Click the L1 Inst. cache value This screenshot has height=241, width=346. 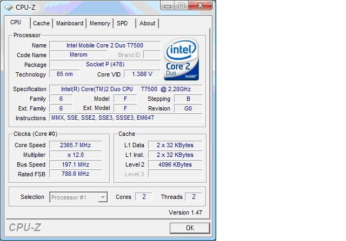coord(175,155)
